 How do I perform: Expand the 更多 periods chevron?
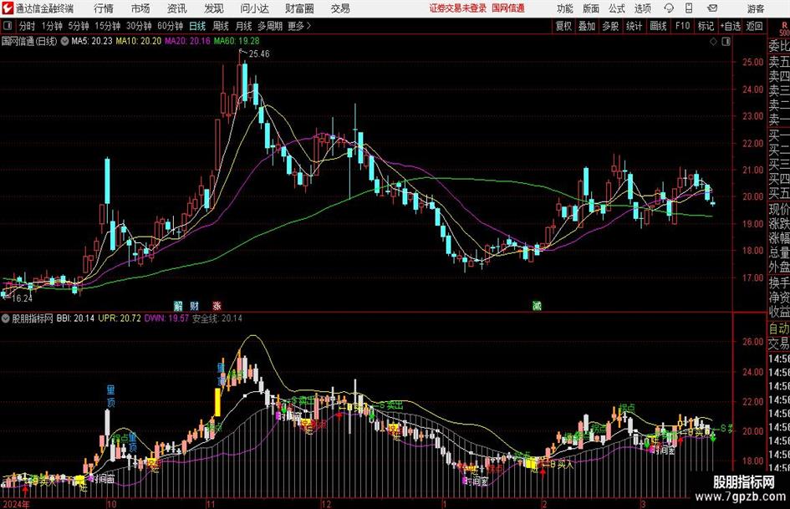pyautogui.click(x=308, y=26)
